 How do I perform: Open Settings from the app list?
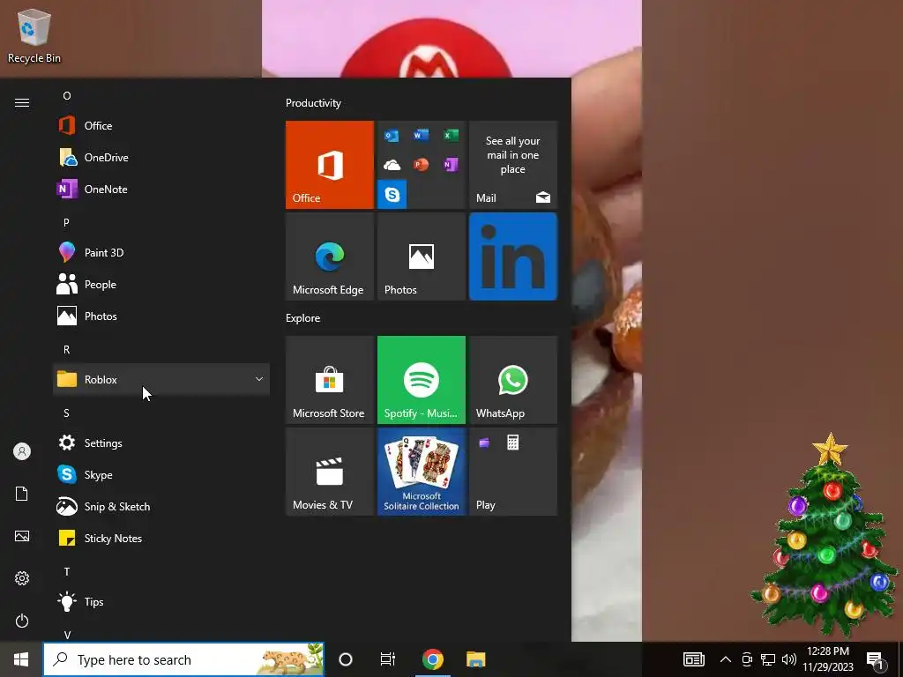[x=161, y=443]
